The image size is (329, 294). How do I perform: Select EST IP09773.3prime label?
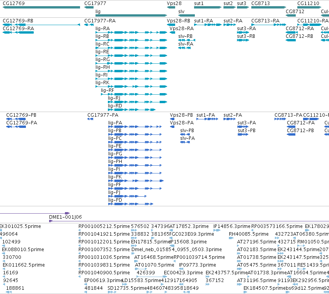click(x=197, y=265)
